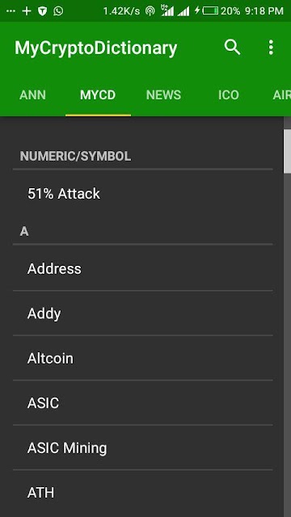Tap the hotspot icon in status bar
This screenshot has width=291, height=517.
coord(150,11)
